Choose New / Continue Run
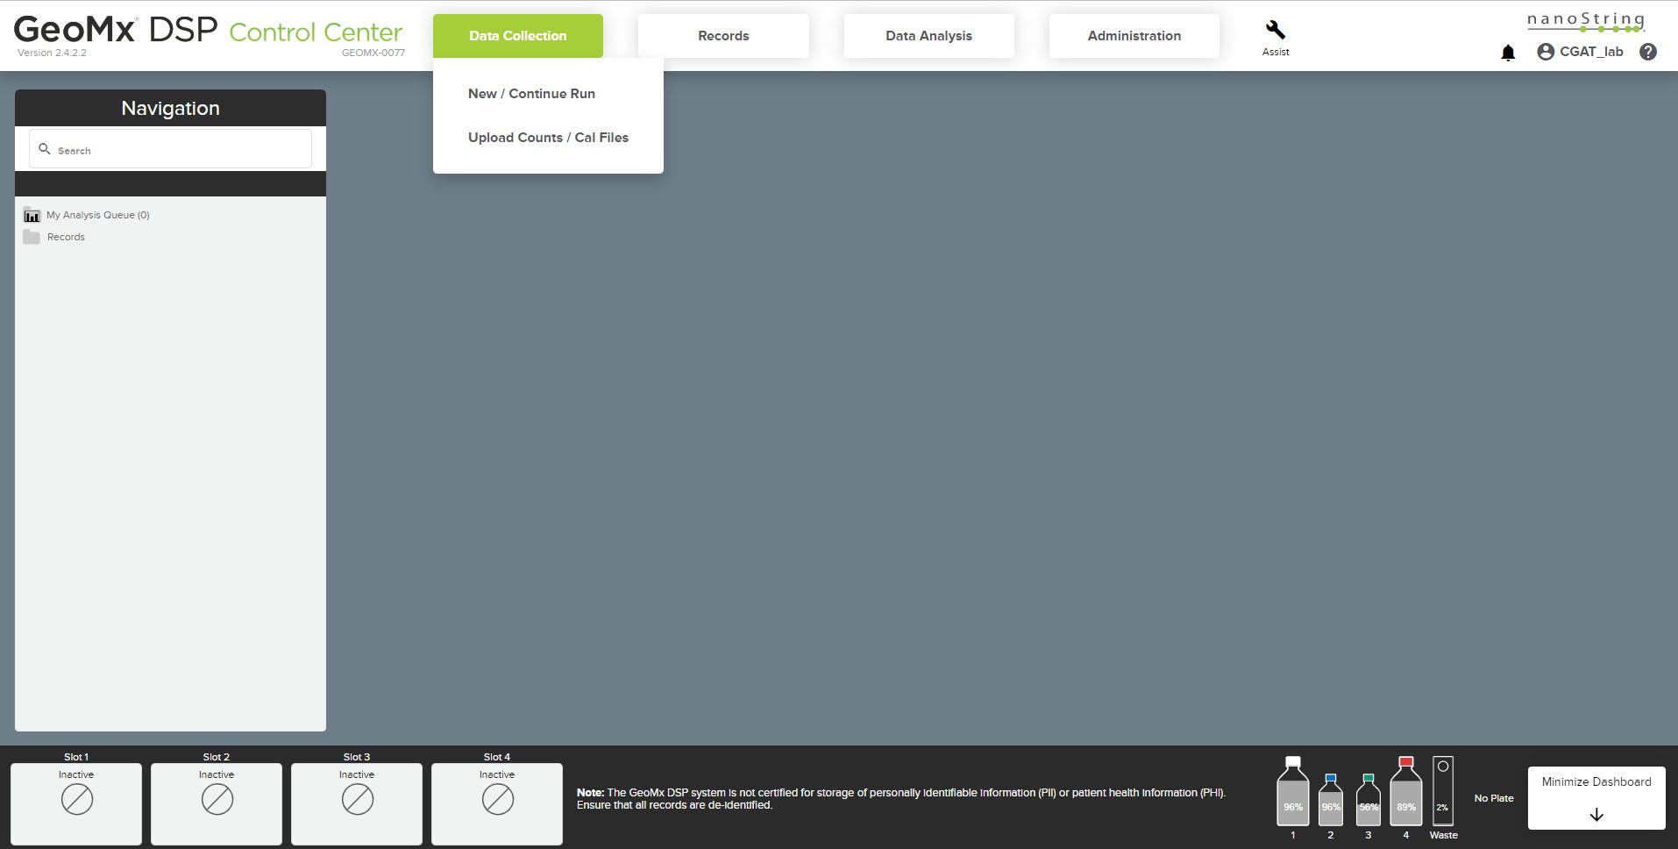 (531, 94)
